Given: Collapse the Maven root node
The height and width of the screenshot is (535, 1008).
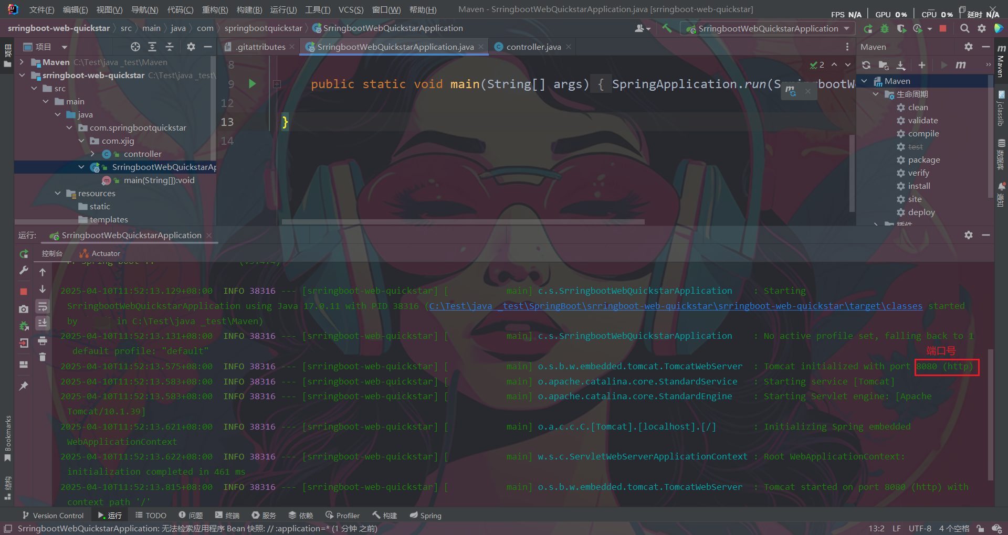Looking at the screenshot, I should (x=865, y=81).
